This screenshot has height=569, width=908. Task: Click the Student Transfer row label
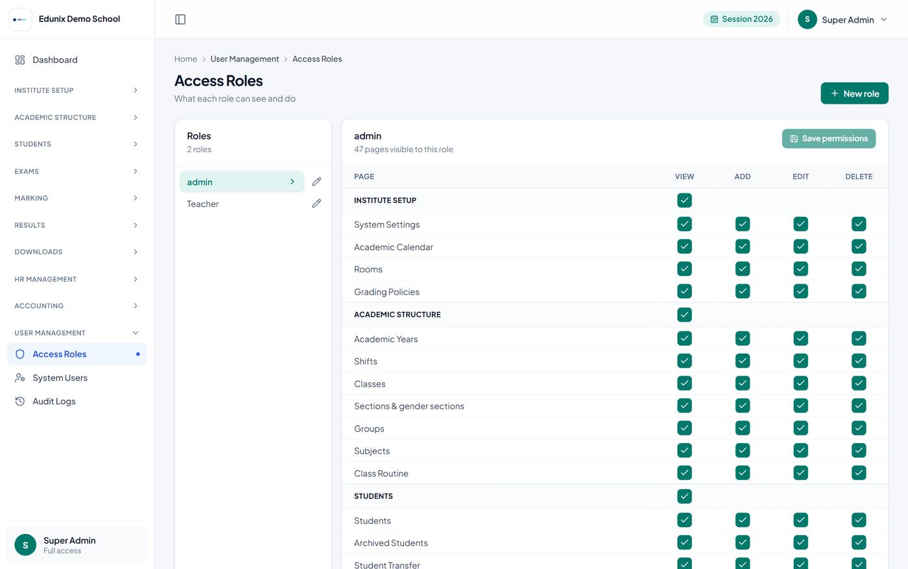387,564
